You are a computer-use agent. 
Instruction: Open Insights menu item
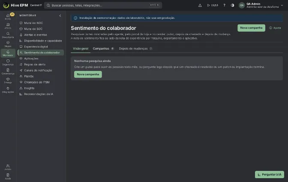[41, 88]
